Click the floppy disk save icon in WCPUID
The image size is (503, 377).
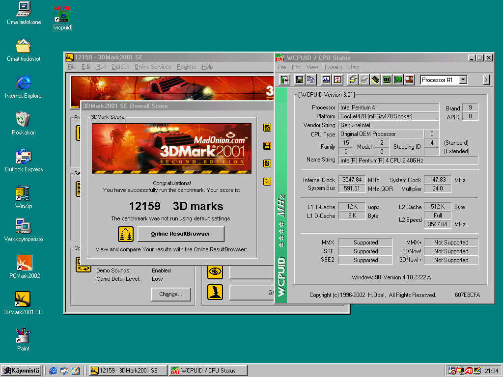(300, 80)
